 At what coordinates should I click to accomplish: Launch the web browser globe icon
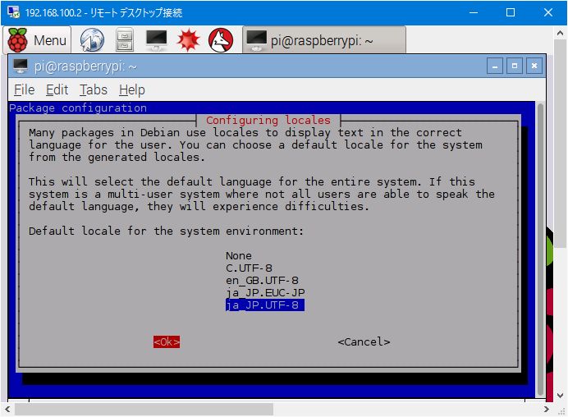(x=92, y=40)
